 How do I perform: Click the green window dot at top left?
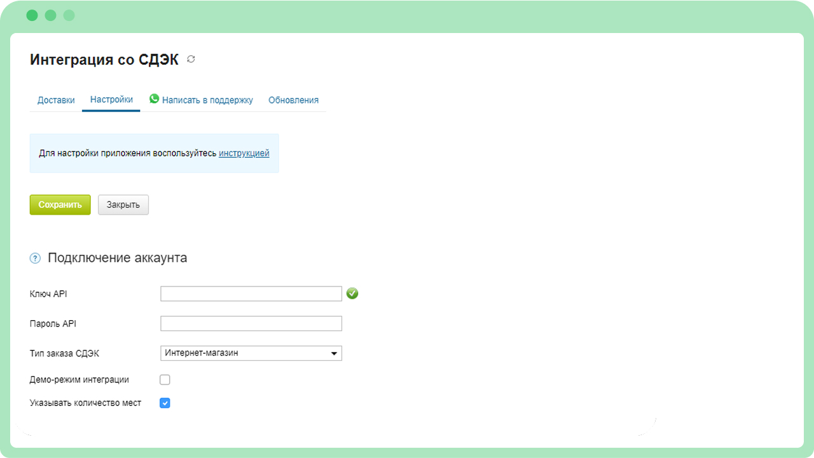pos(32,15)
